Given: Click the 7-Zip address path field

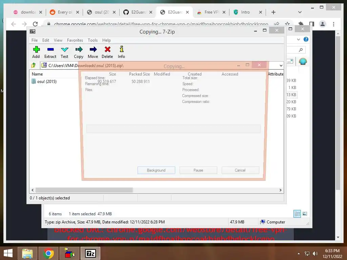Looking at the screenshot, I should click(x=159, y=65).
